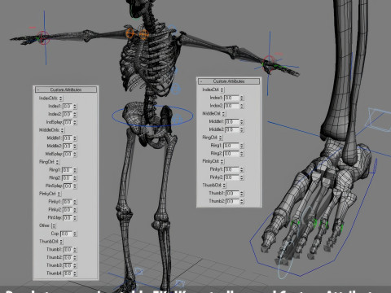The image size is (391, 293).
Task: Click the PinkyCtrl spinner in right panel
Action: (222, 161)
